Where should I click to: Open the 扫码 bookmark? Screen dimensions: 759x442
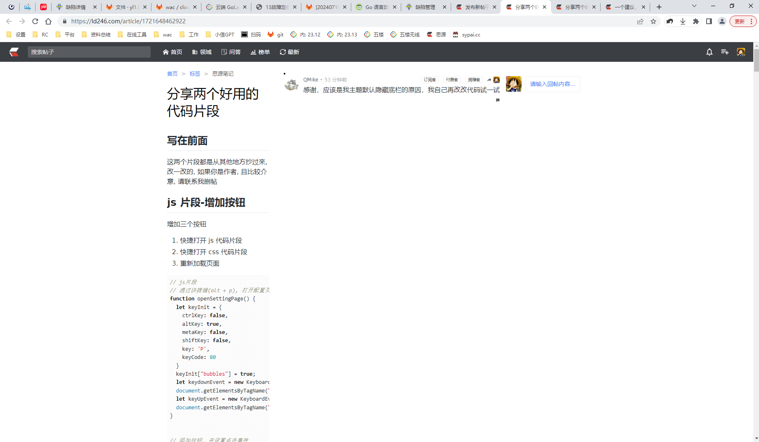click(x=251, y=35)
